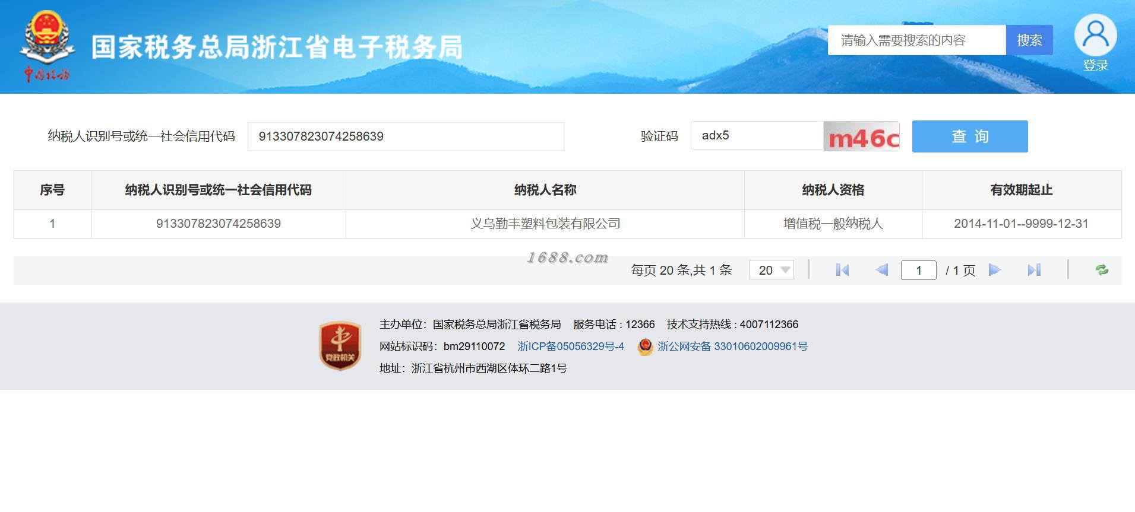
Task: Open the 浙ICP备05056329号-4 link
Action: click(571, 346)
